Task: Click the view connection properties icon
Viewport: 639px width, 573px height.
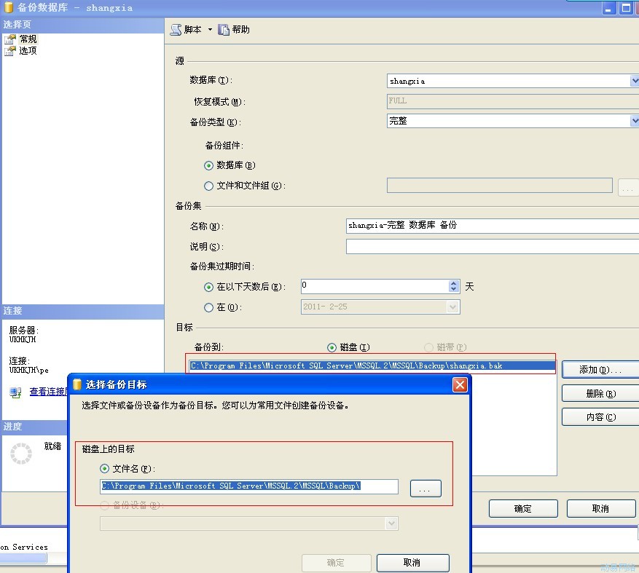Action: pyautogui.click(x=15, y=392)
